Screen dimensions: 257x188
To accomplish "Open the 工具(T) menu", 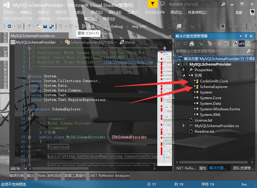I will coord(133,12).
